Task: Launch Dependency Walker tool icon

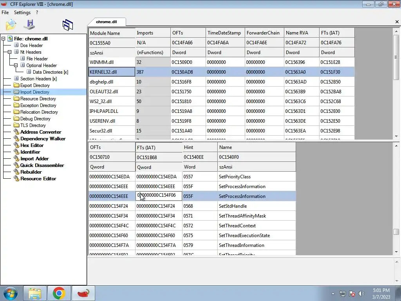Action: coord(16,138)
